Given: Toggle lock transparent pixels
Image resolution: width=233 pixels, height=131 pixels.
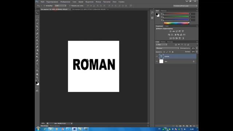Looking at the screenshot, I should pos(164,52).
